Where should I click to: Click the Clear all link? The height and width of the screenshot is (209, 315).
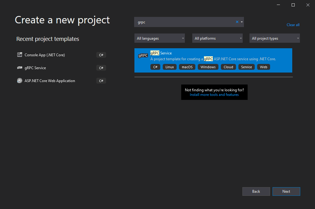[x=293, y=25]
